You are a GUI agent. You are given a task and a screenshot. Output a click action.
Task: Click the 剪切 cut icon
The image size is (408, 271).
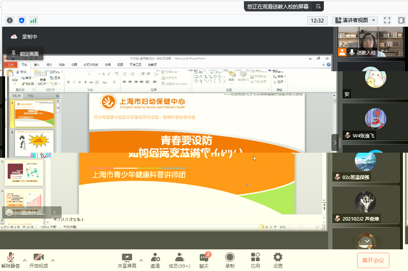(x=21, y=72)
